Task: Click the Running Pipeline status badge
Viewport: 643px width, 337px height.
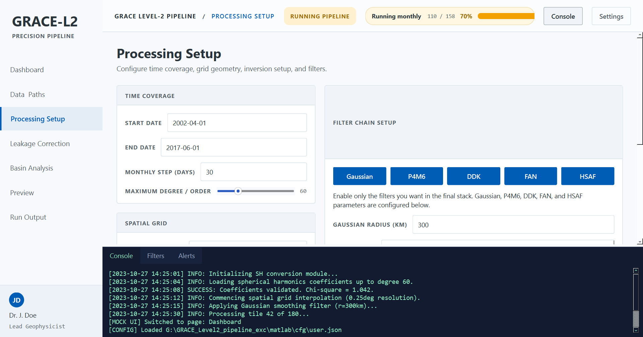Action: point(320,16)
